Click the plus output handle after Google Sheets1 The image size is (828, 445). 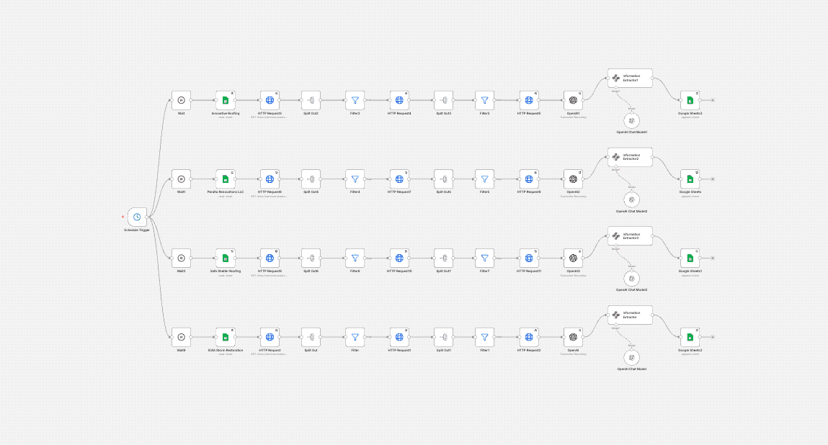tap(713, 258)
